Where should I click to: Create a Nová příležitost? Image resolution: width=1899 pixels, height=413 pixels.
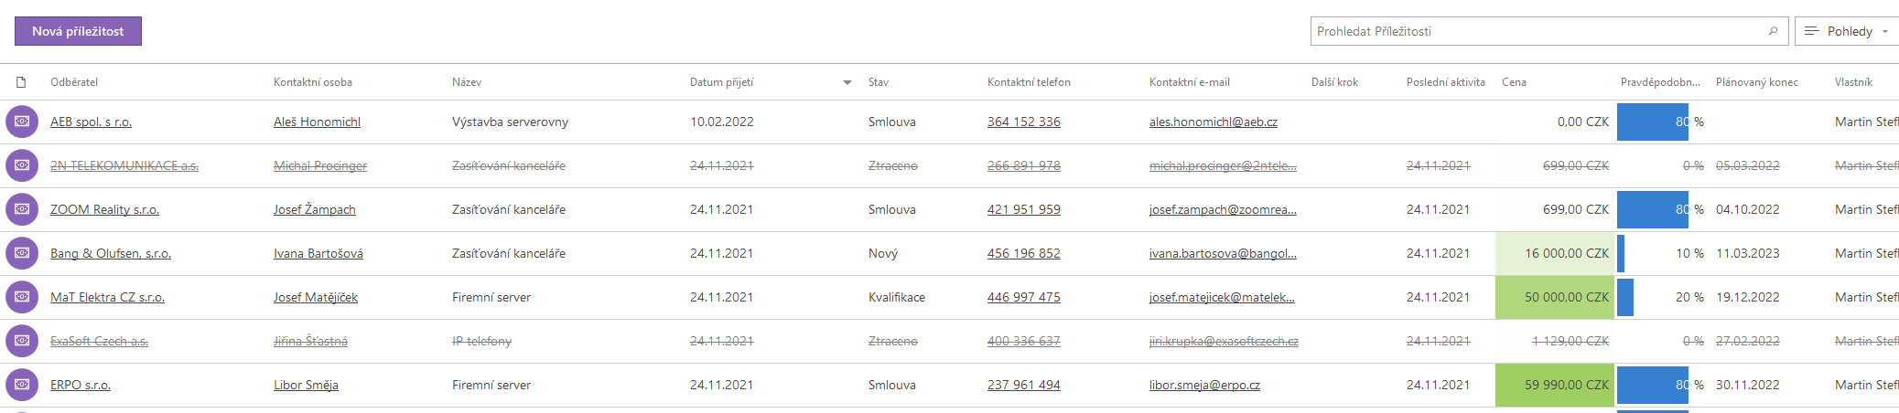click(78, 31)
